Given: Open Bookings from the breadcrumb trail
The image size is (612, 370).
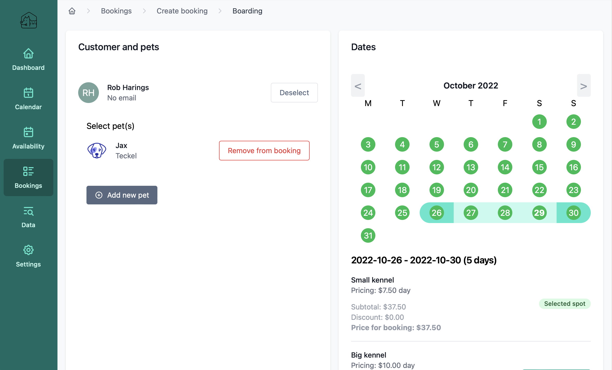Looking at the screenshot, I should click(116, 11).
